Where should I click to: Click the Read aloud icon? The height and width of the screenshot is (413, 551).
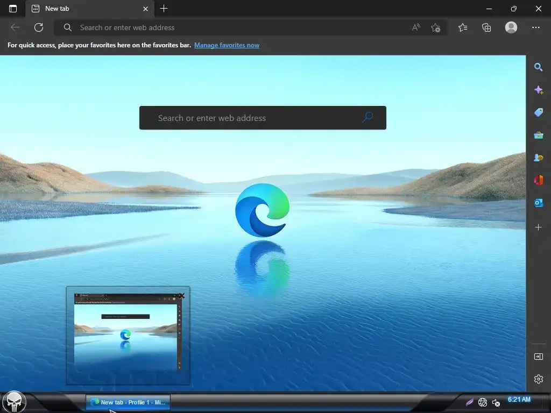[416, 27]
